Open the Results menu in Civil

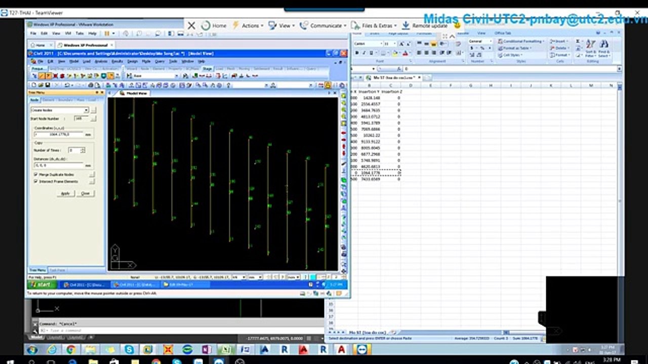[117, 61]
